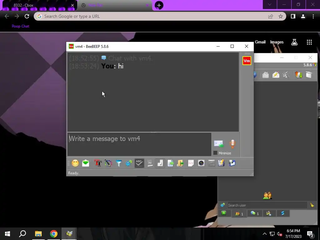
Task: Open file transfers up-down arrows icon
Action: [298, 75]
